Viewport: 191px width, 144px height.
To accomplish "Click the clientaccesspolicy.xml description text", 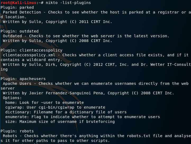I will (95, 55).
